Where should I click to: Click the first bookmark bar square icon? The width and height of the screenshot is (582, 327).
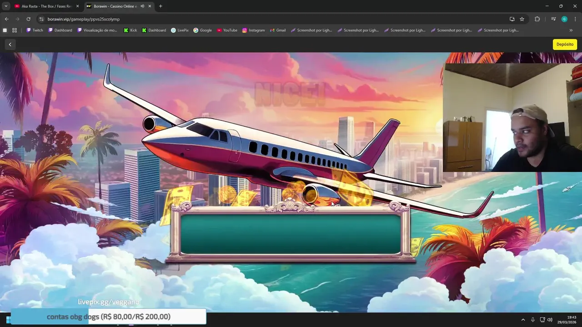pos(5,30)
